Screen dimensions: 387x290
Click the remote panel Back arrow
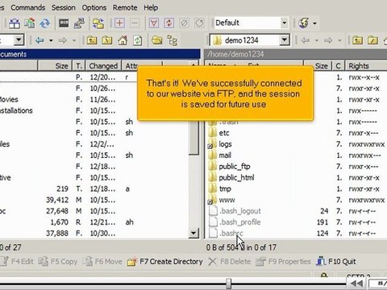point(305,40)
